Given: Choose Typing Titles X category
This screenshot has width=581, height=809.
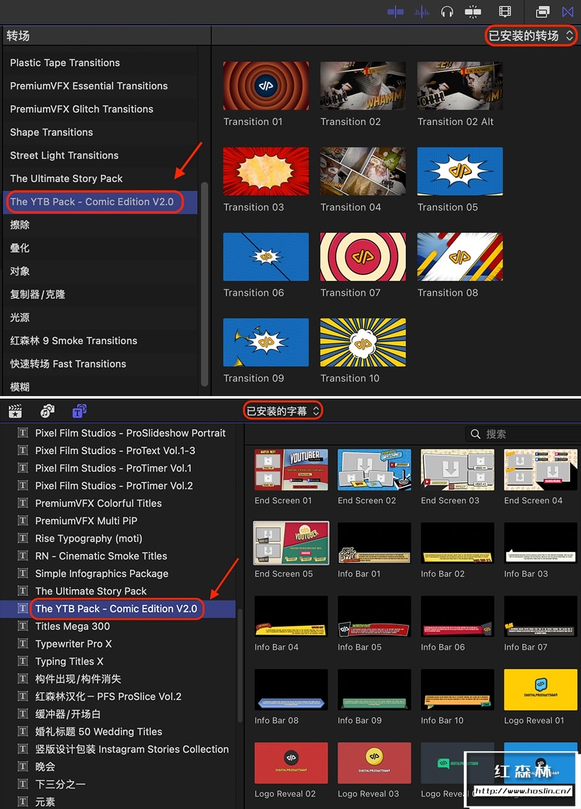Looking at the screenshot, I should pyautogui.click(x=69, y=662).
